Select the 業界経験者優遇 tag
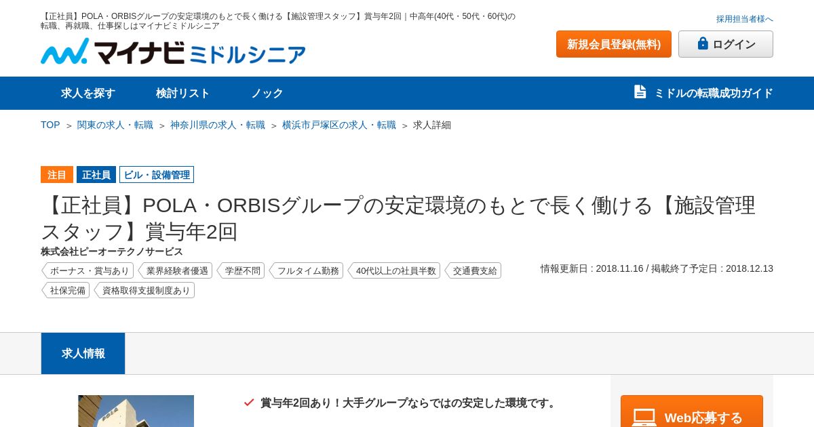 (175, 270)
